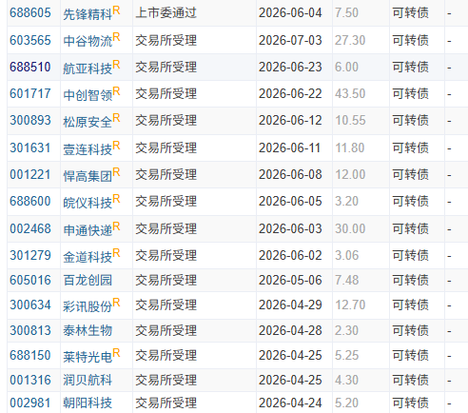Open stock code 001316 link
Viewport: 468px width, 413px height.
[x=30, y=380]
